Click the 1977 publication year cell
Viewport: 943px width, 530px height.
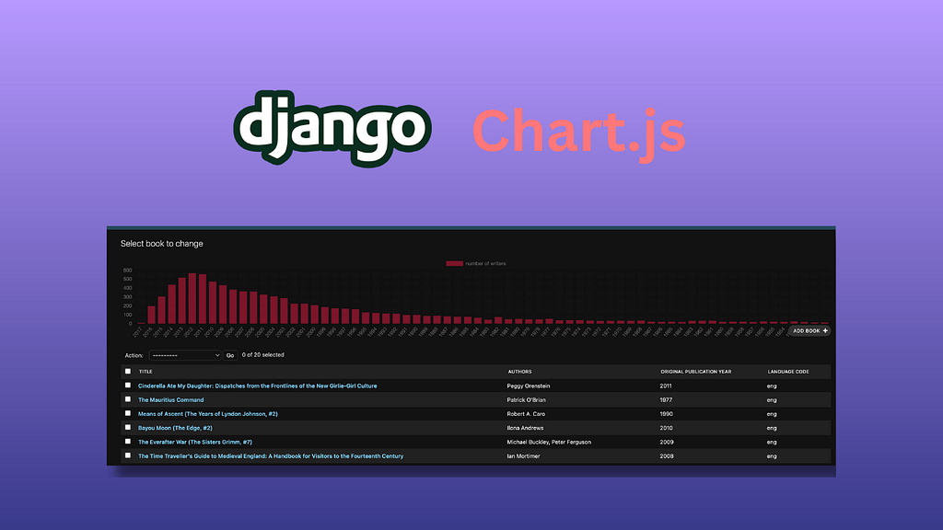tap(667, 399)
